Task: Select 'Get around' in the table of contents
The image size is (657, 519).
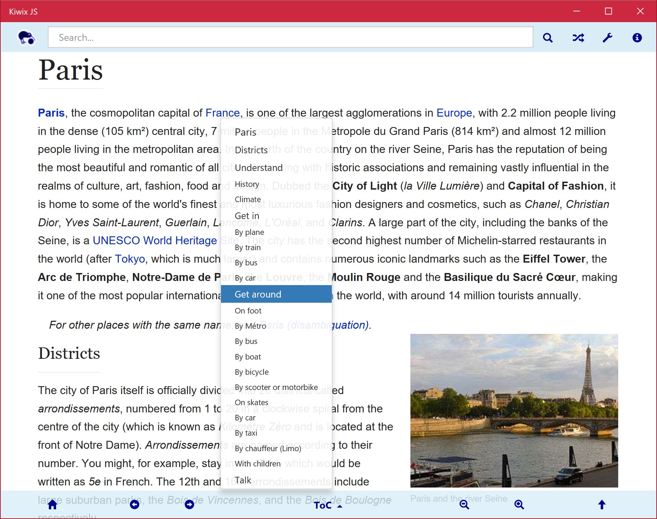Action: pyautogui.click(x=258, y=294)
